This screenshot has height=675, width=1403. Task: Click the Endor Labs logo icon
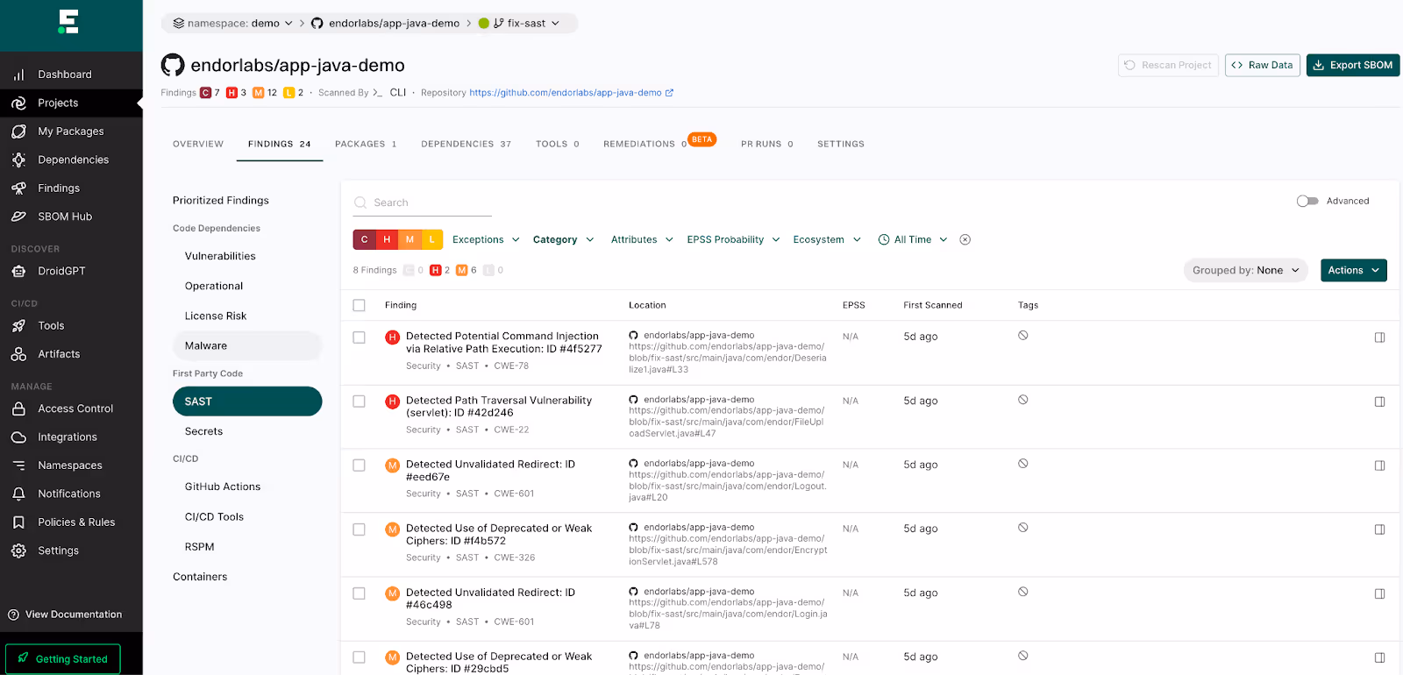tap(68, 22)
